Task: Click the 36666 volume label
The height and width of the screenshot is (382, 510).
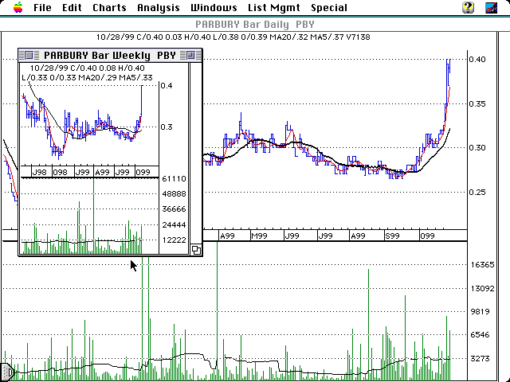Action: click(174, 209)
